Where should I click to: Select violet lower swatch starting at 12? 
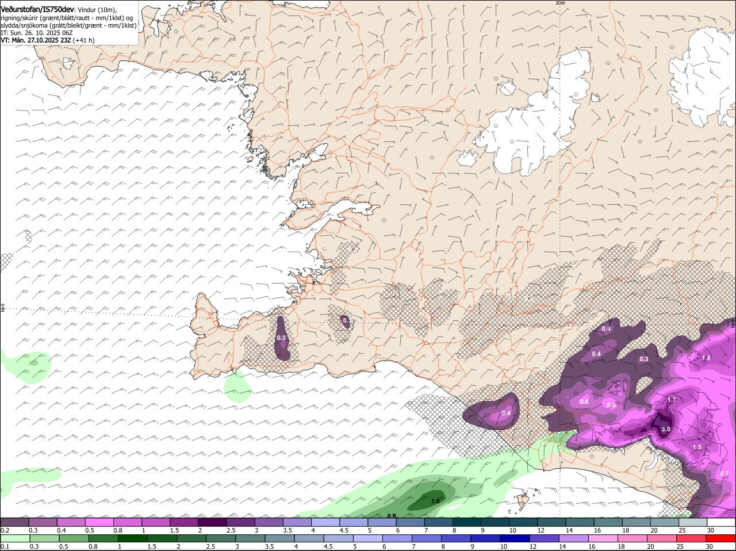pyautogui.click(x=544, y=538)
